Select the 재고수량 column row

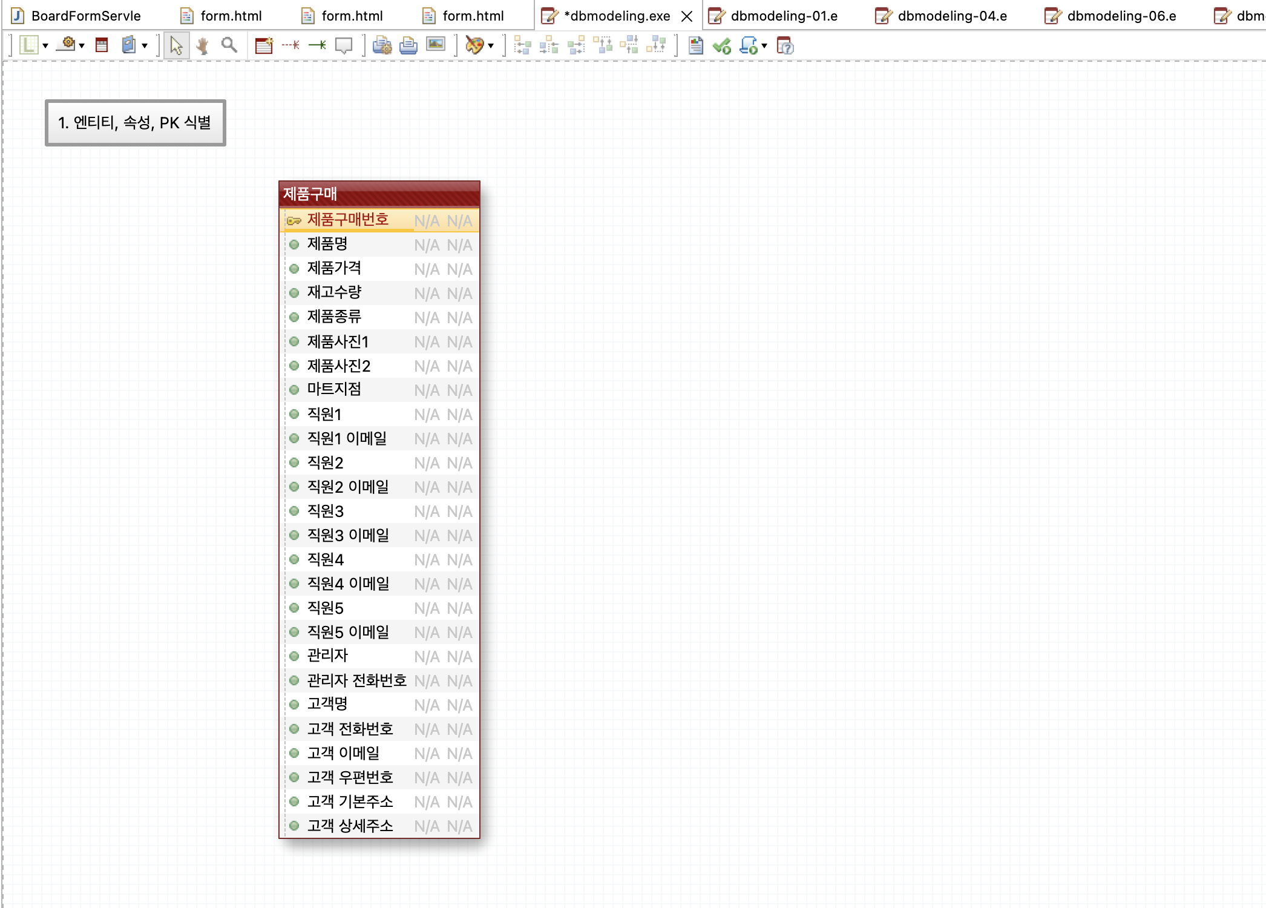coord(379,293)
